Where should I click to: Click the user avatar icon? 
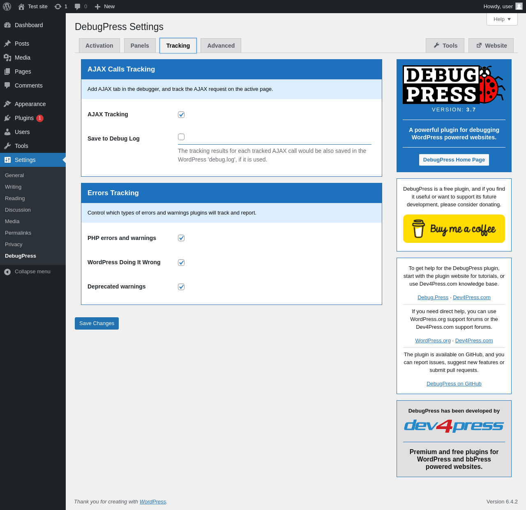pyautogui.click(x=519, y=6)
